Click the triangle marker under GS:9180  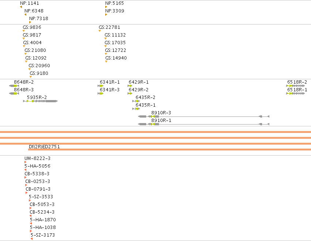point(31,77)
